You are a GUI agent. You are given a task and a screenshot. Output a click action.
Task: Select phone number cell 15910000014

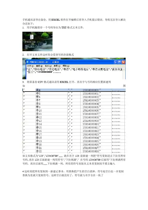point(90,138)
